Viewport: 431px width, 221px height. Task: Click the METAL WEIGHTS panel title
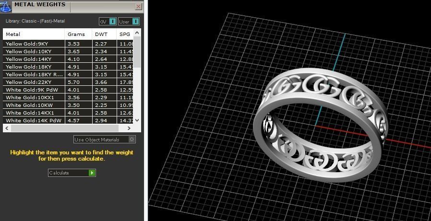click(40, 4)
